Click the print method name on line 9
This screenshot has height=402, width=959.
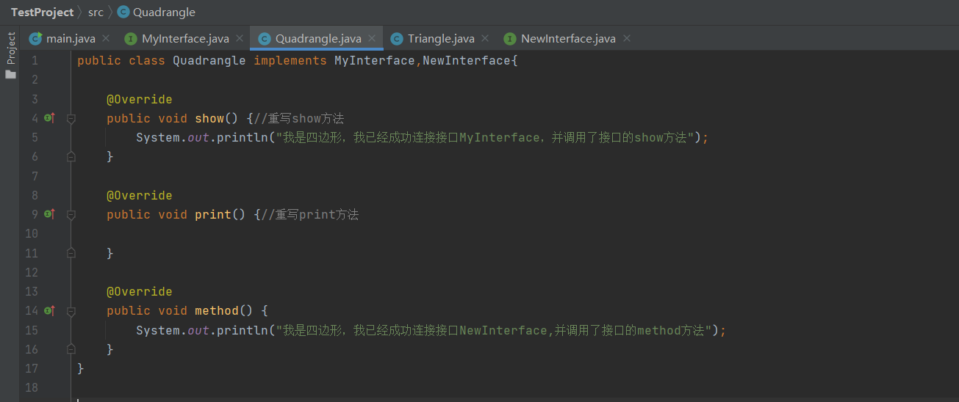(213, 214)
